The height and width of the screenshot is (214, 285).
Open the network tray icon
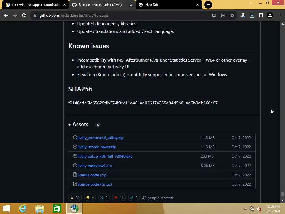pos(252,209)
